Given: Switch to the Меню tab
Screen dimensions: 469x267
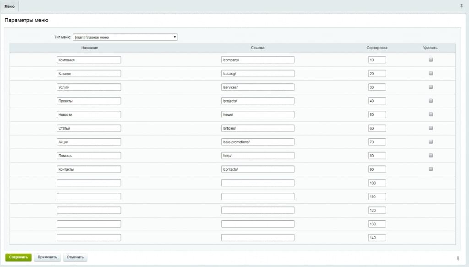Looking at the screenshot, I should 10,6.
